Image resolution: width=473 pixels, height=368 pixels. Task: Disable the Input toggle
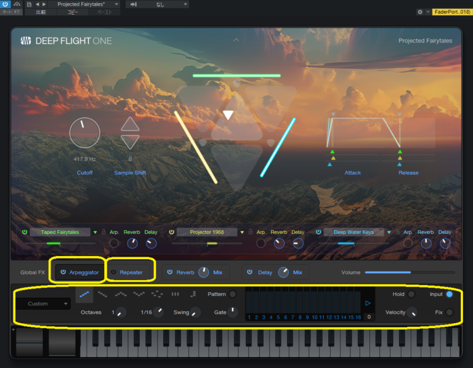click(449, 294)
